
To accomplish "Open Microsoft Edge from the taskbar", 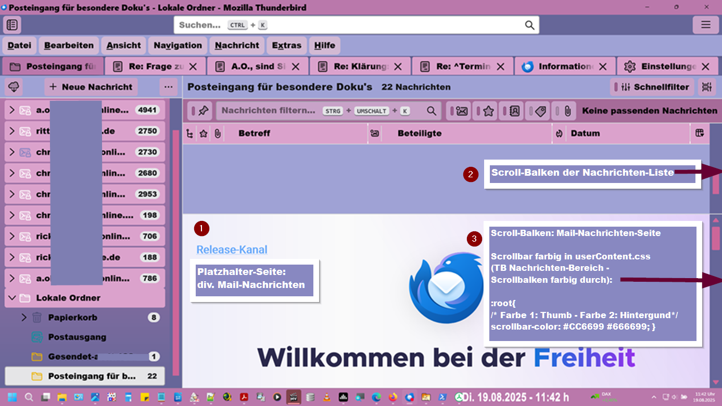I will point(376,397).
